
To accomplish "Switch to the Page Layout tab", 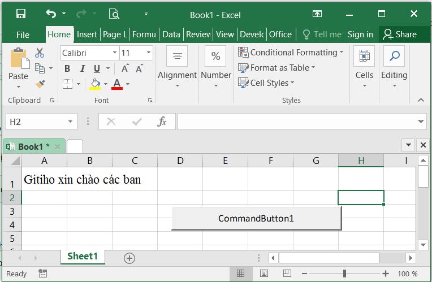I will point(115,34).
